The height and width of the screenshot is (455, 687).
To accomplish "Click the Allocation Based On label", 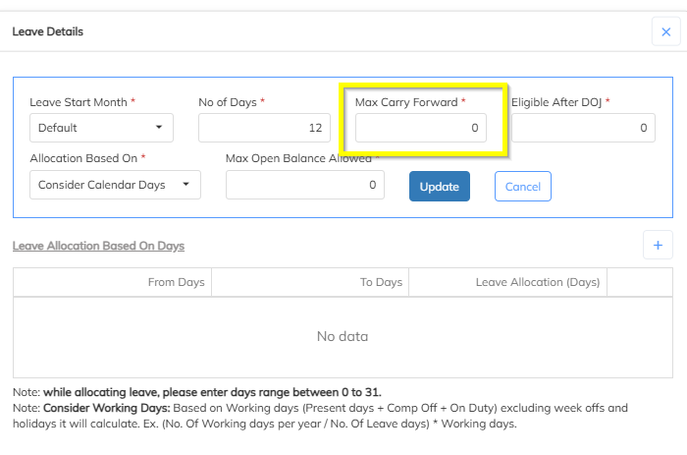I will [88, 157].
